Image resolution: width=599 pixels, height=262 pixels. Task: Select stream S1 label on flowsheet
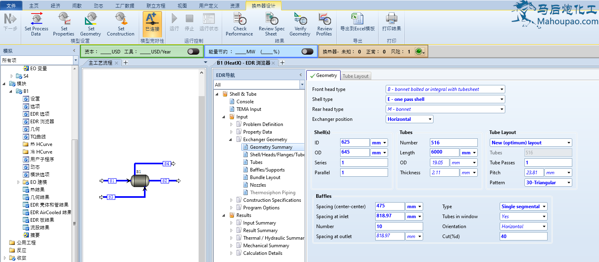coord(112,181)
